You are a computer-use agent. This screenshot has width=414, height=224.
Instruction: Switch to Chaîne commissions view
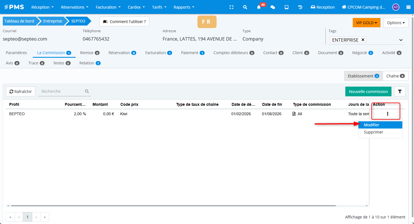click(x=395, y=76)
